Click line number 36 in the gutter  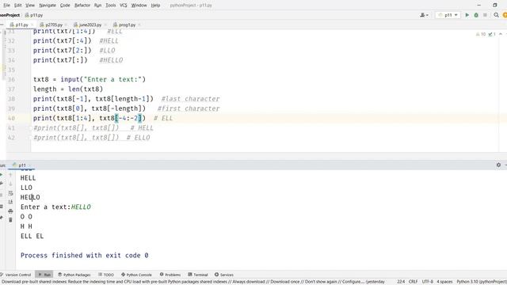(x=11, y=79)
